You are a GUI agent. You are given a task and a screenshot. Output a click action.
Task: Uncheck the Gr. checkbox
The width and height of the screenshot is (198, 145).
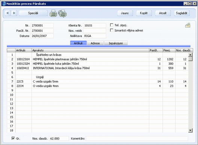click(13, 138)
